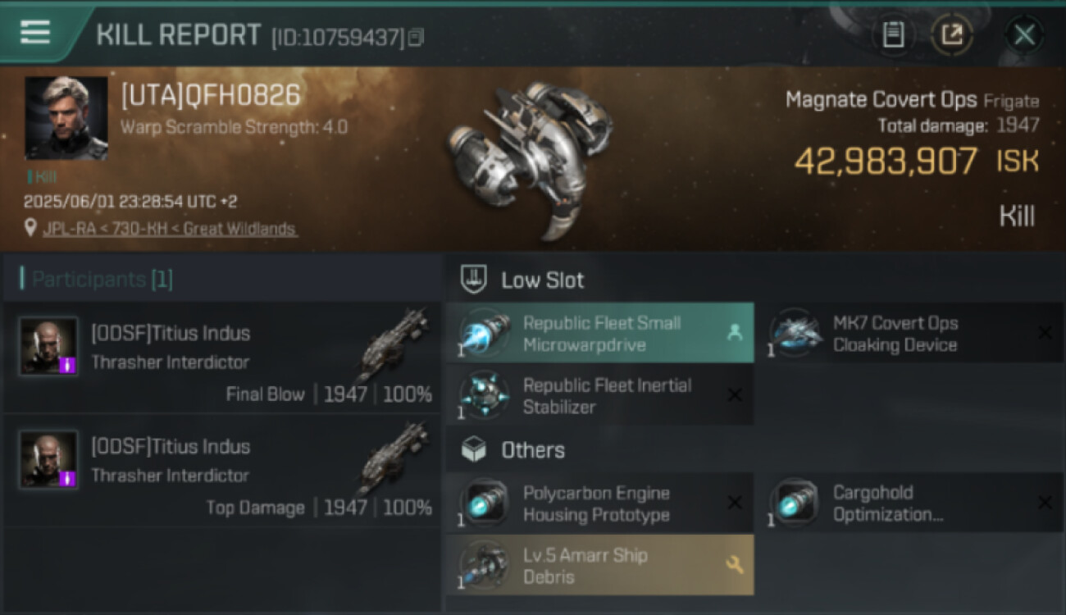Select the Participants tab
Viewport: 1066px width, 615px height.
pos(97,279)
